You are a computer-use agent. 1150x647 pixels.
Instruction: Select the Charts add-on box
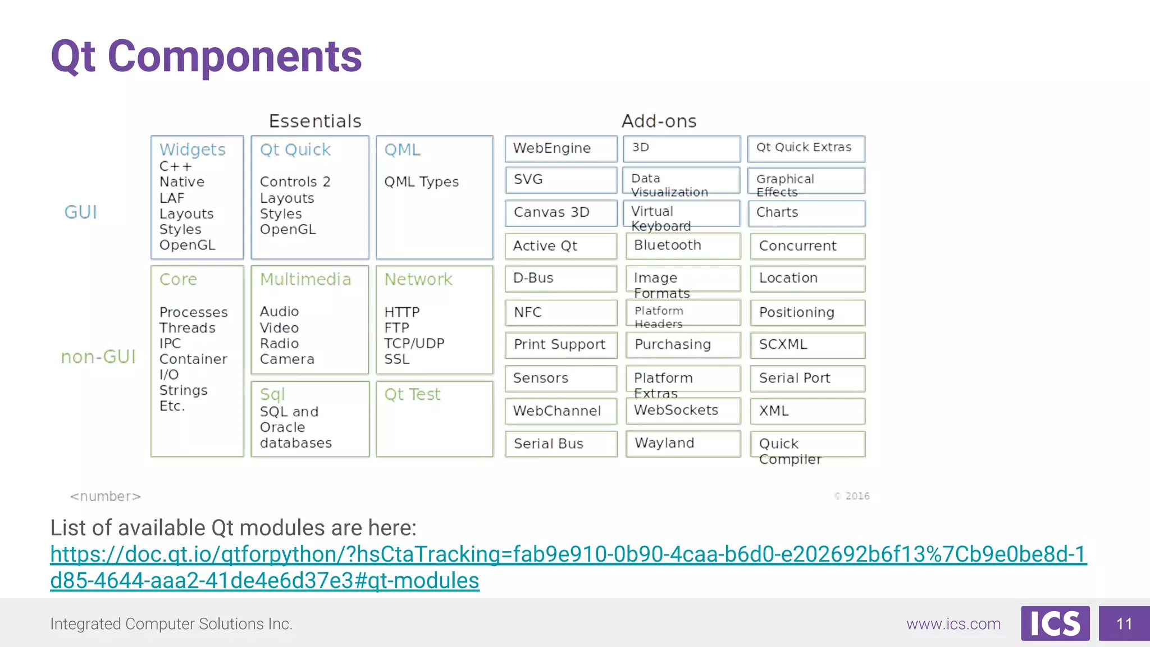click(x=806, y=213)
